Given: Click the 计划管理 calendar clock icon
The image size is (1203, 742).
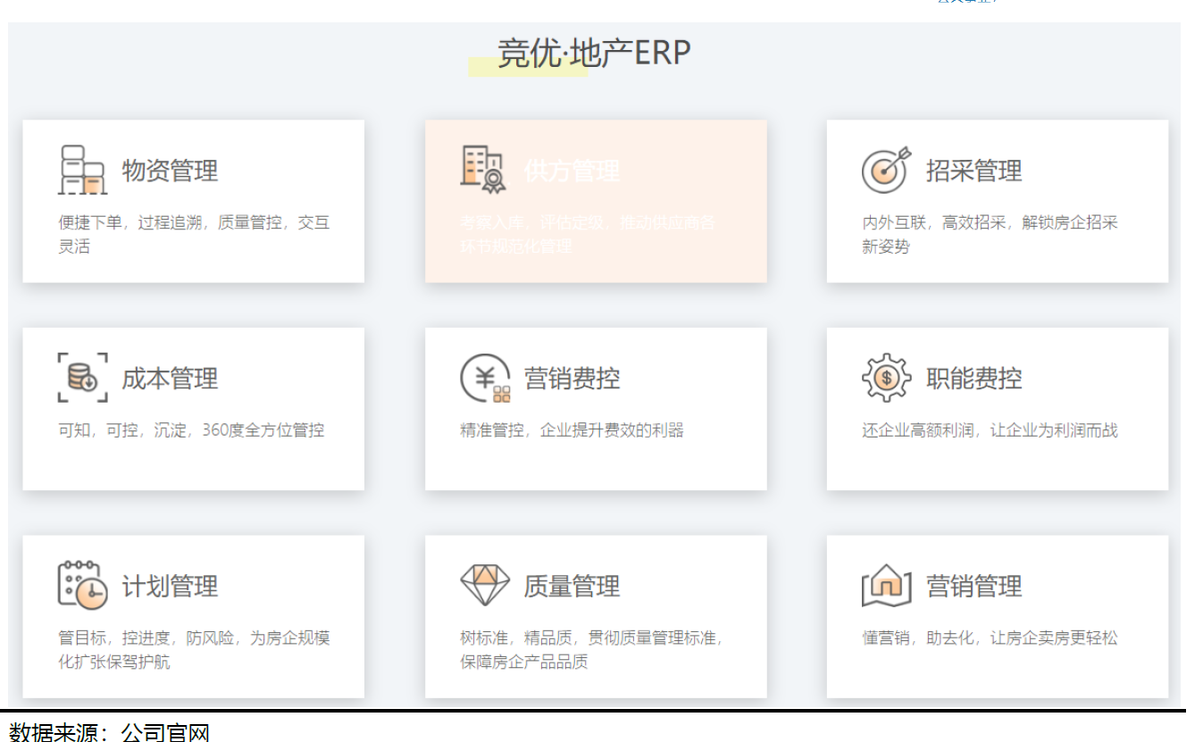Looking at the screenshot, I should pos(82,585).
